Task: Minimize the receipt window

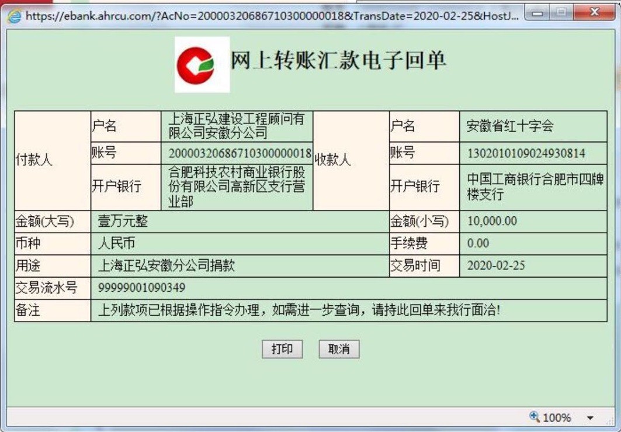Action: pyautogui.click(x=538, y=13)
